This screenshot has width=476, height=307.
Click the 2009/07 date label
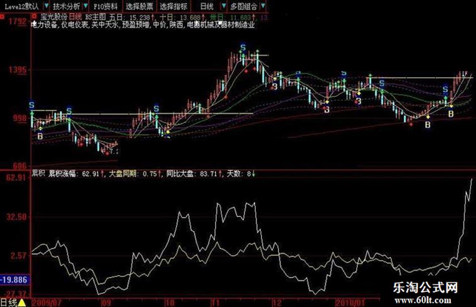46,303
